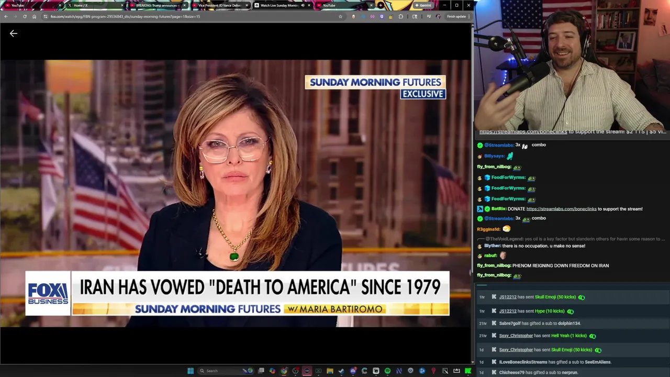Switch to the Vice President JD Vance tab
The height and width of the screenshot is (377, 670).
point(220,5)
